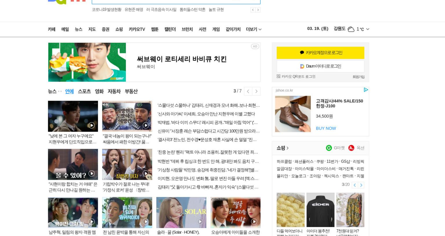Switch to the 부동산 news tab
This screenshot has width=445, height=236.
coord(131,91)
